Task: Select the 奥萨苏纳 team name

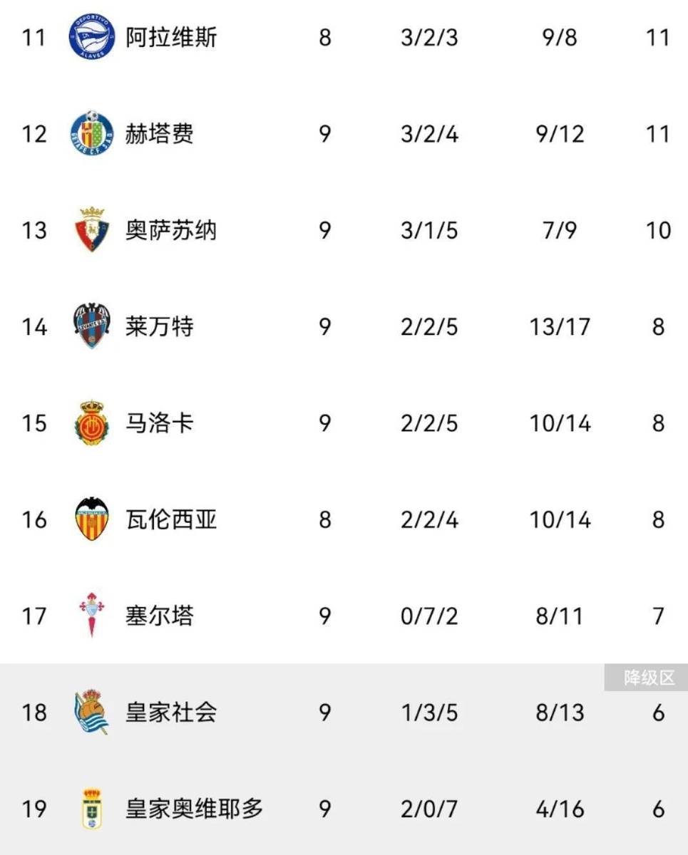Action: click(171, 230)
